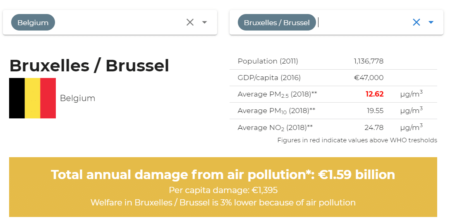Focus the country search input field
The image size is (462, 224).
pyautogui.click(x=120, y=22)
